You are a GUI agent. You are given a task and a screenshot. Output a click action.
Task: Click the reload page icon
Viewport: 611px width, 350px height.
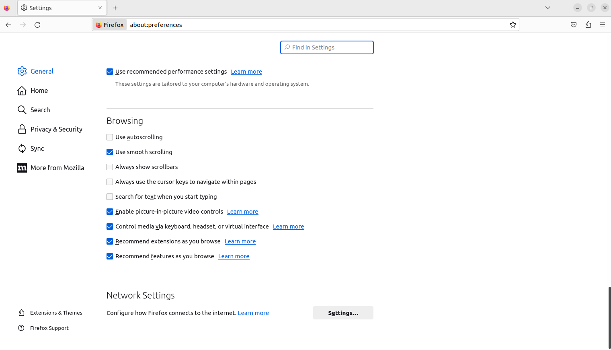click(x=37, y=25)
